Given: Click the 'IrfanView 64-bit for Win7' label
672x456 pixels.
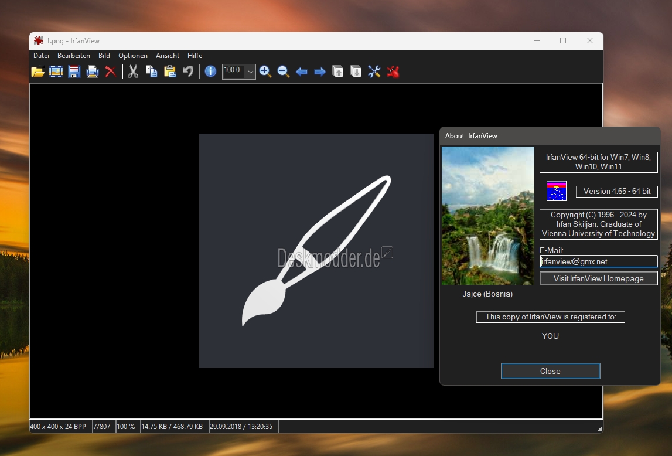Looking at the screenshot, I should click(x=598, y=162).
